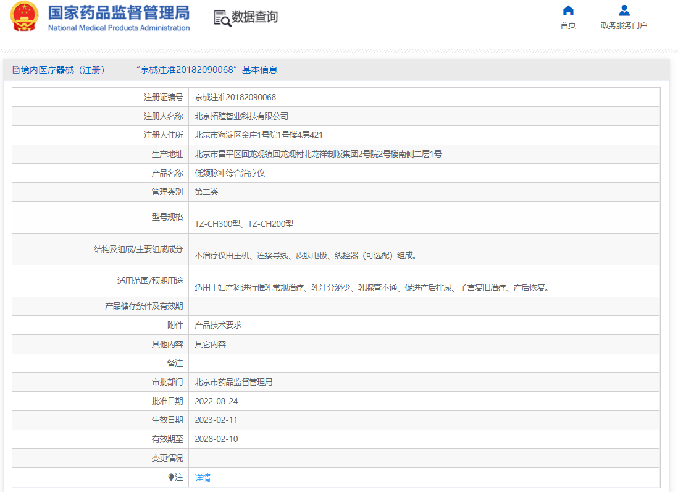Click the 备注 label
This screenshot has width=678, height=492.
(x=175, y=363)
